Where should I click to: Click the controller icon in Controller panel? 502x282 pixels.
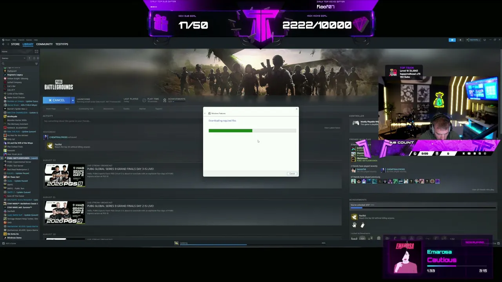coord(355,123)
